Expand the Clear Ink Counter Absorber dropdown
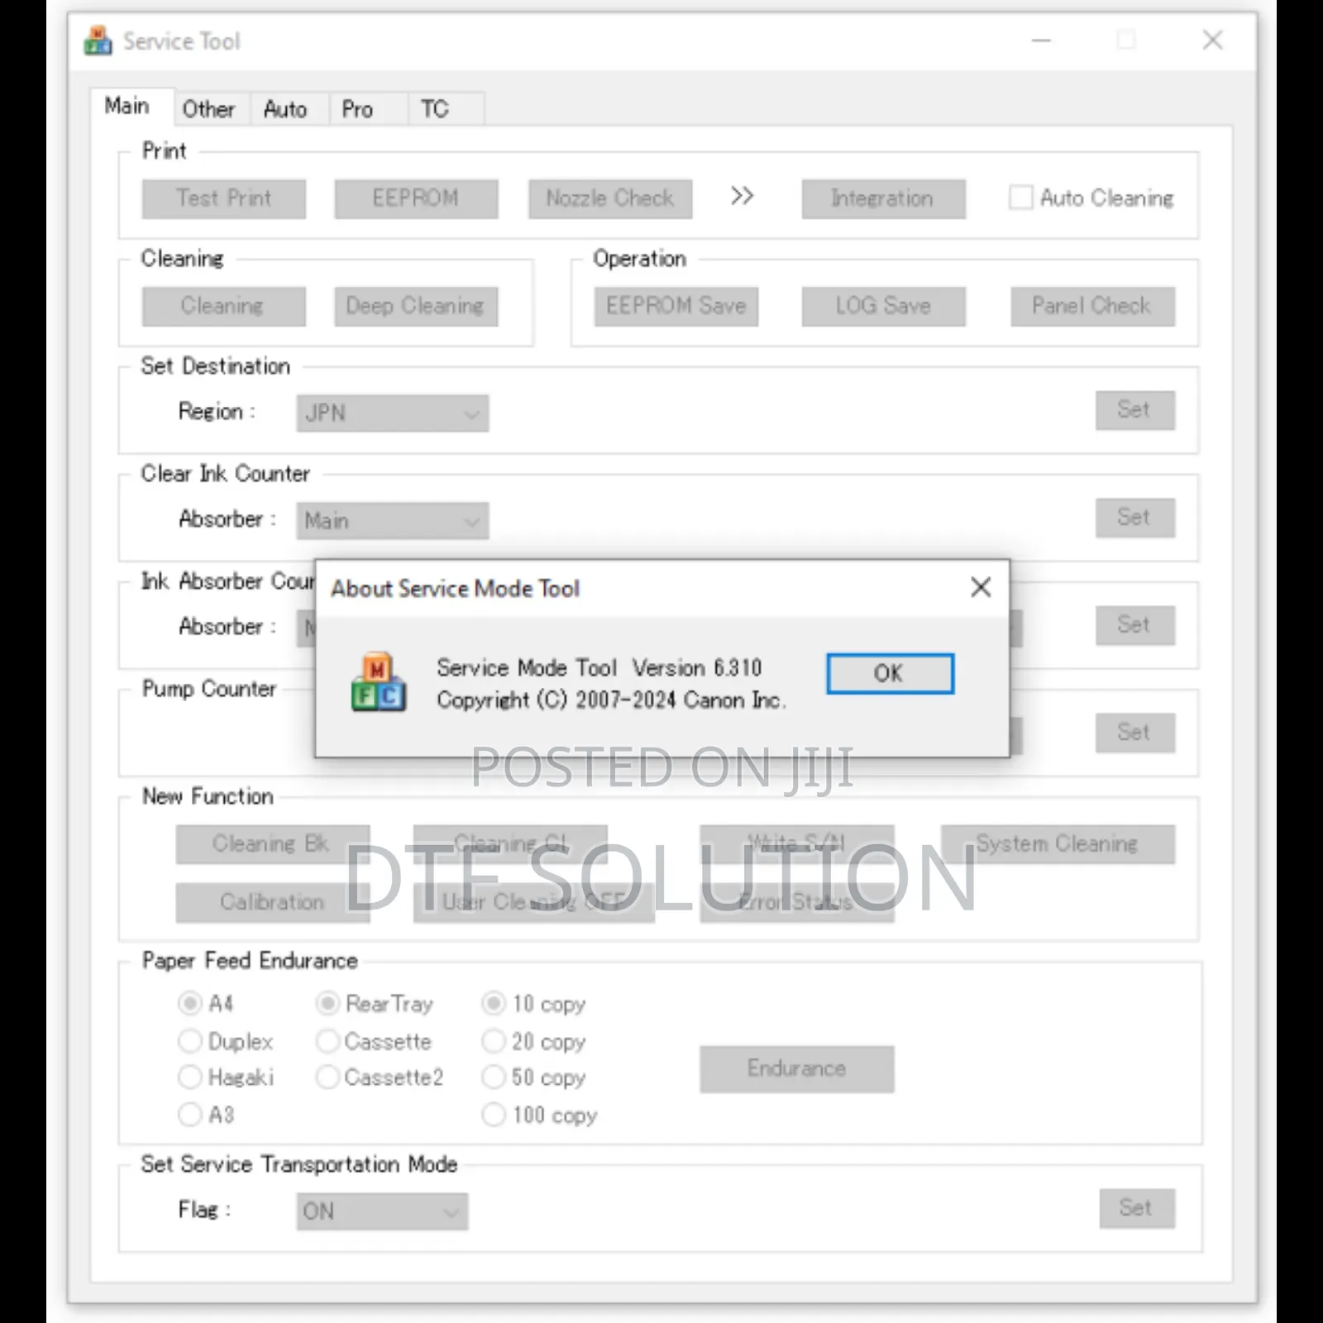1323x1323 pixels. (x=393, y=521)
